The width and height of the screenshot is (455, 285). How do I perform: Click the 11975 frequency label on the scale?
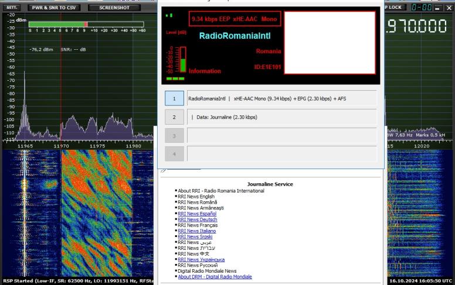(x=97, y=146)
